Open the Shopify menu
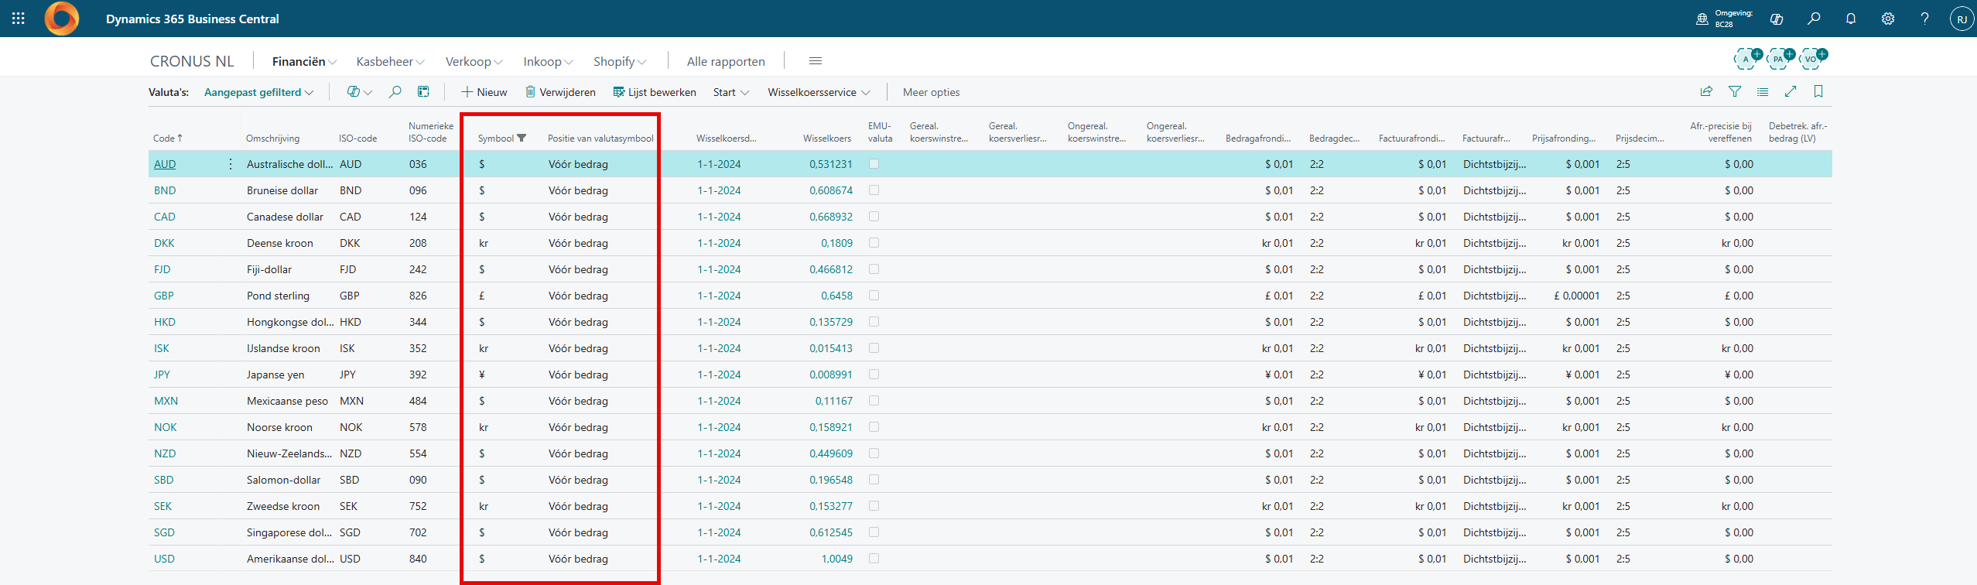The image size is (1977, 585). (619, 61)
